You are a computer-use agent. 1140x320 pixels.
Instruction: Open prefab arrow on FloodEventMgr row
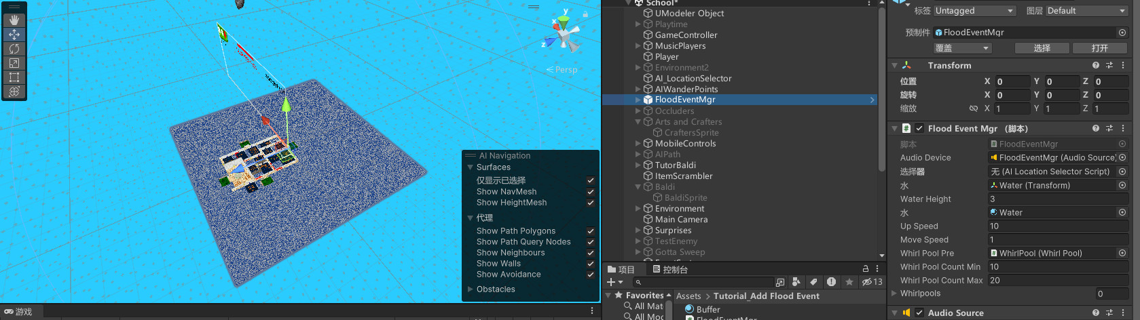[x=872, y=100]
